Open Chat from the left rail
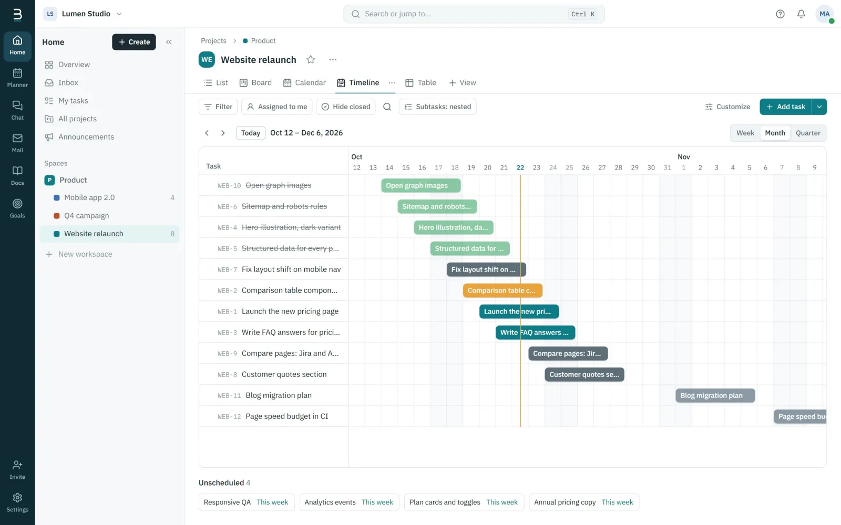This screenshot has height=525, width=841. click(17, 110)
